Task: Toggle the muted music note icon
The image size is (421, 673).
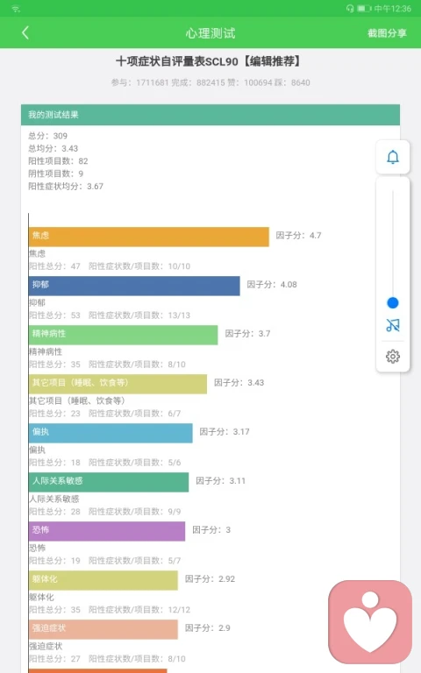Action: click(393, 325)
